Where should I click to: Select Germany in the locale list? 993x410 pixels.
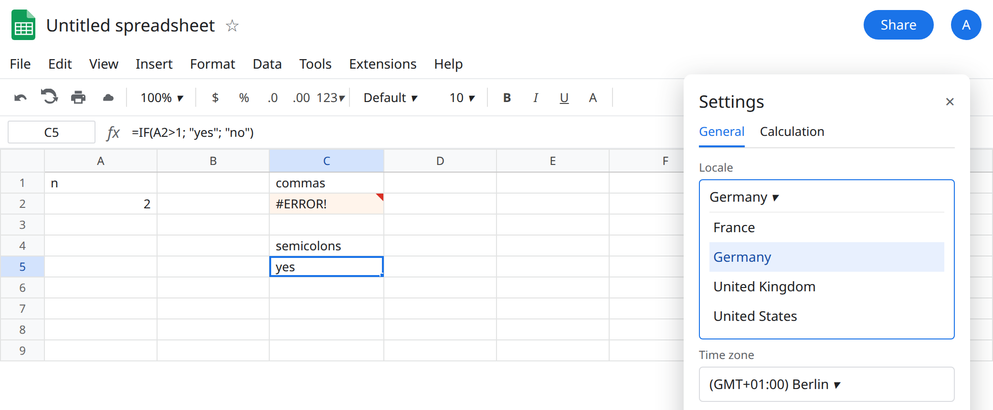(826, 257)
